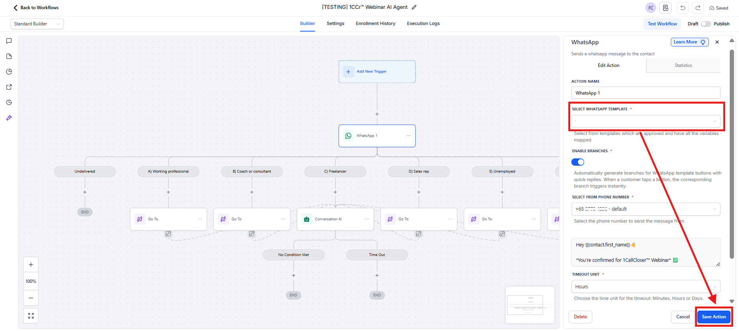The height and width of the screenshot is (331, 739).
Task: Open the history clock icon in left sidebar
Action: click(9, 103)
